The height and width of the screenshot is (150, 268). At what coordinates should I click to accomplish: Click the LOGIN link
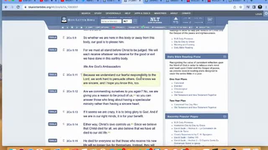(259, 14)
